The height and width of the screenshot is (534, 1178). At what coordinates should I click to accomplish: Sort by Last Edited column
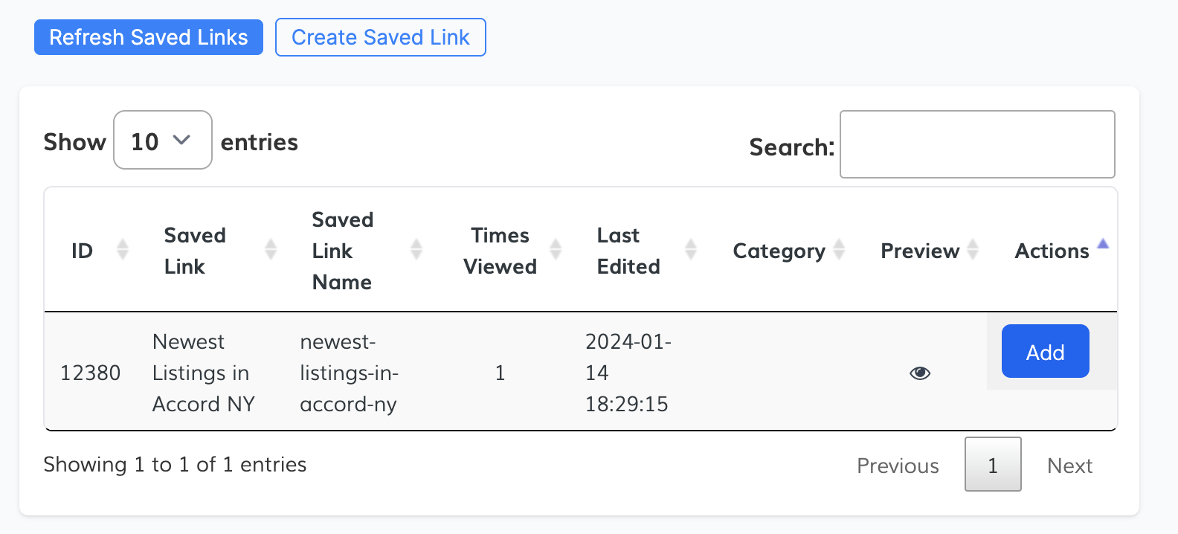tap(690, 250)
